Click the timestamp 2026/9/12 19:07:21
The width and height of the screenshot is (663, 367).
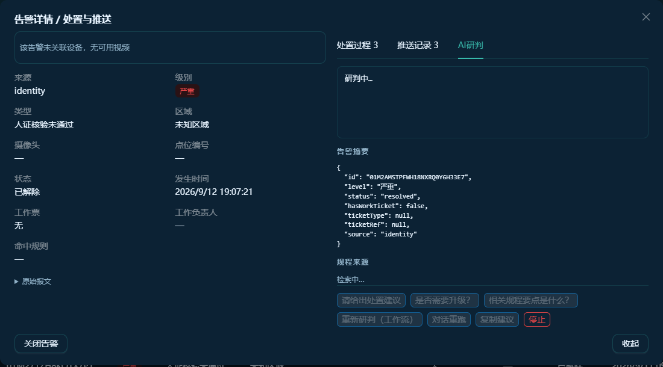(214, 192)
